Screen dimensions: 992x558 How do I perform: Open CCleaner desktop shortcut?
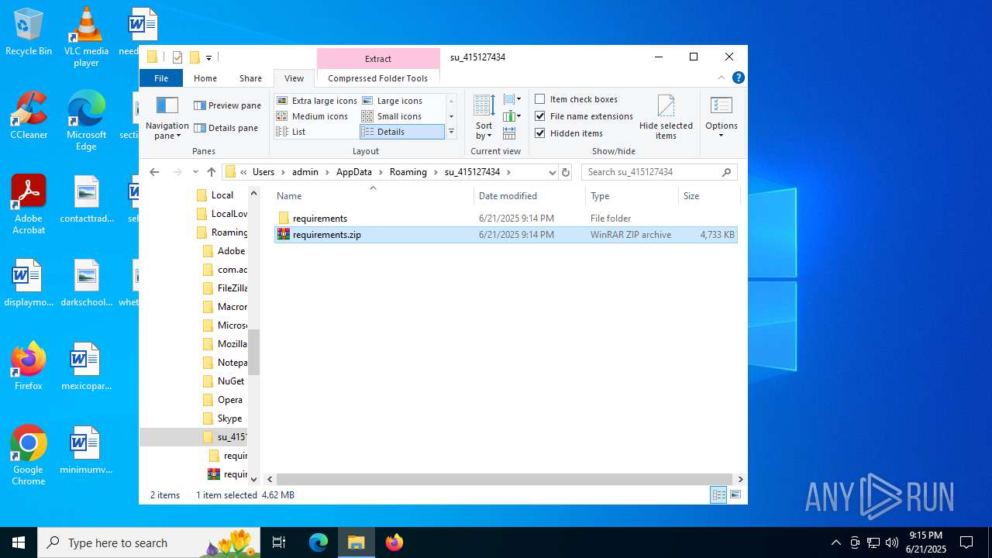point(29,115)
